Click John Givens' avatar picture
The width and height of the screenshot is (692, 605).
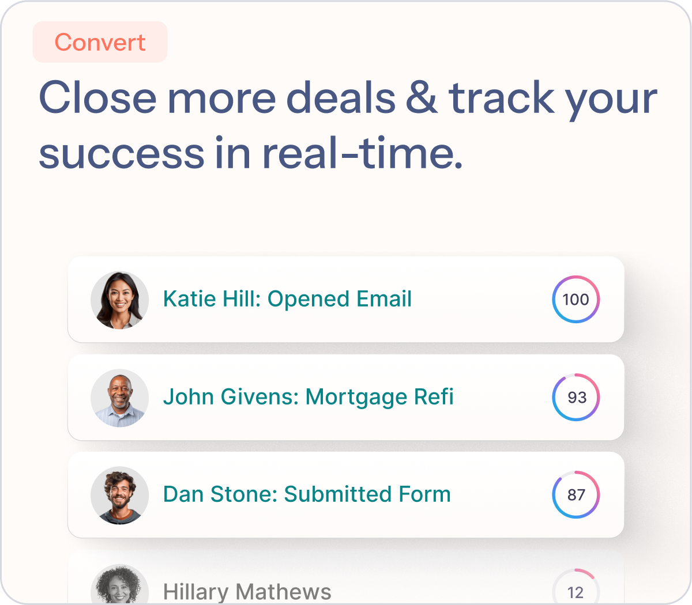tap(120, 398)
